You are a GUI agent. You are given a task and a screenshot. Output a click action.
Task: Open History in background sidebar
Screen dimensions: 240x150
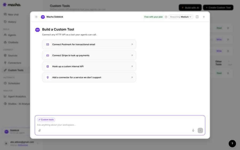pyautogui.click(x=10, y=22)
